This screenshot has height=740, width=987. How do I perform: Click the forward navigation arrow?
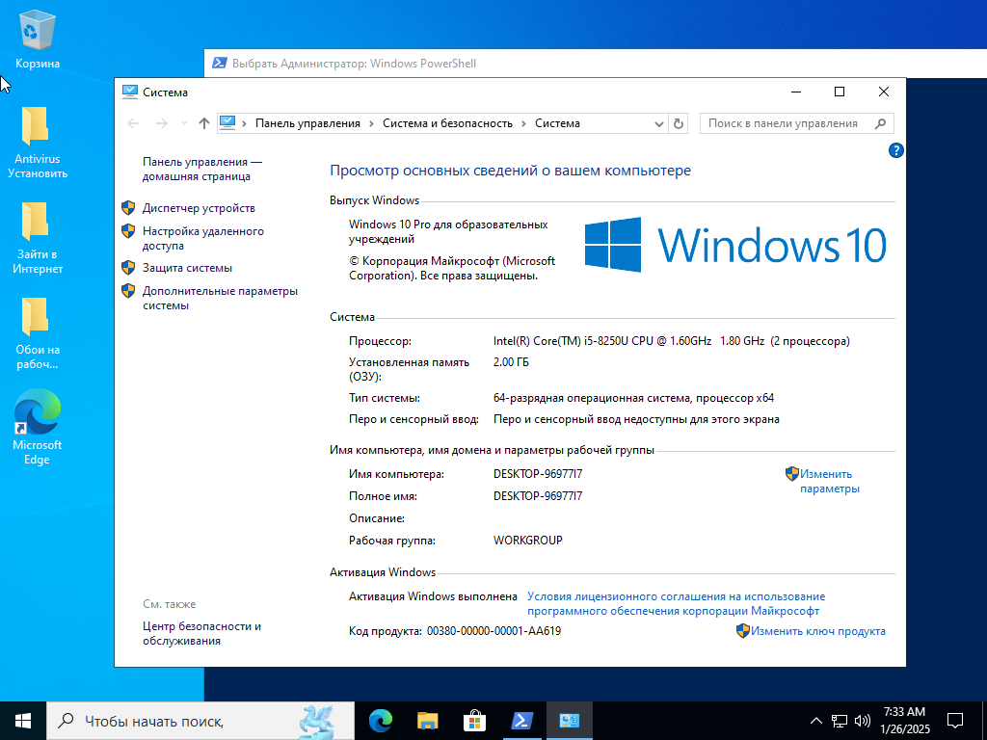click(x=162, y=123)
